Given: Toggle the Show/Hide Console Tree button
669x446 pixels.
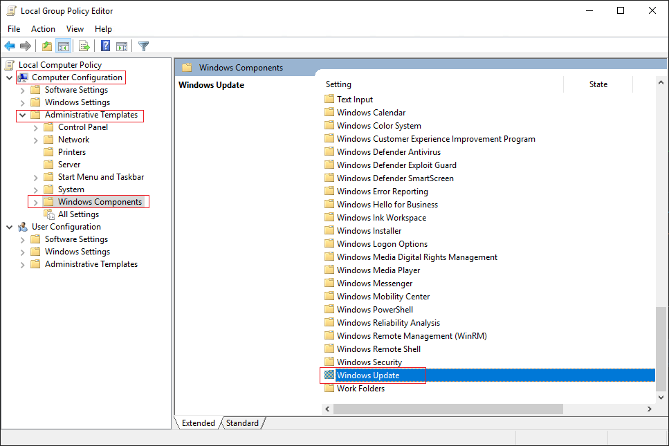Looking at the screenshot, I should point(64,46).
